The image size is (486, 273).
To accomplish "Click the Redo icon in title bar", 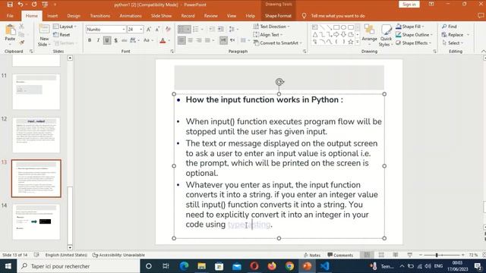I will [x=34, y=5].
